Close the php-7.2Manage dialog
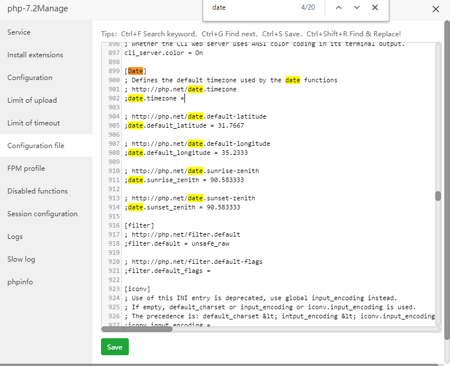The image size is (450, 366). 436,9
